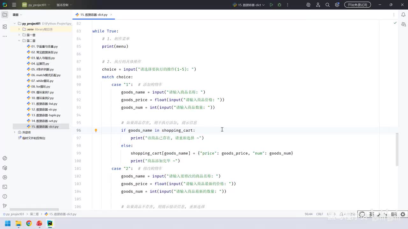Viewport: 408px width, 229px height.
Task: Collapse the py_project01 root folder
Action: click(x=15, y=24)
